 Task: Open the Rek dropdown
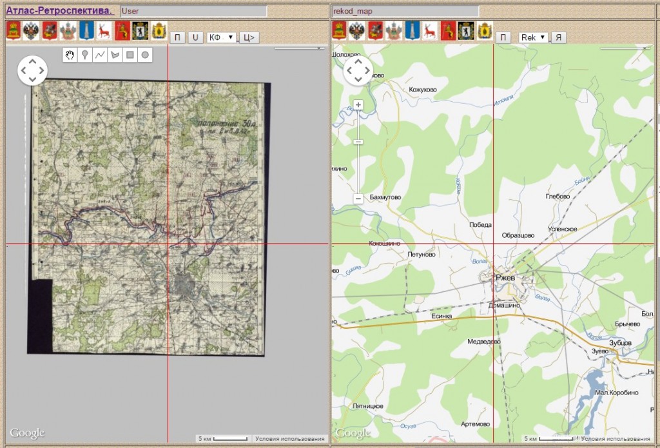(533, 37)
